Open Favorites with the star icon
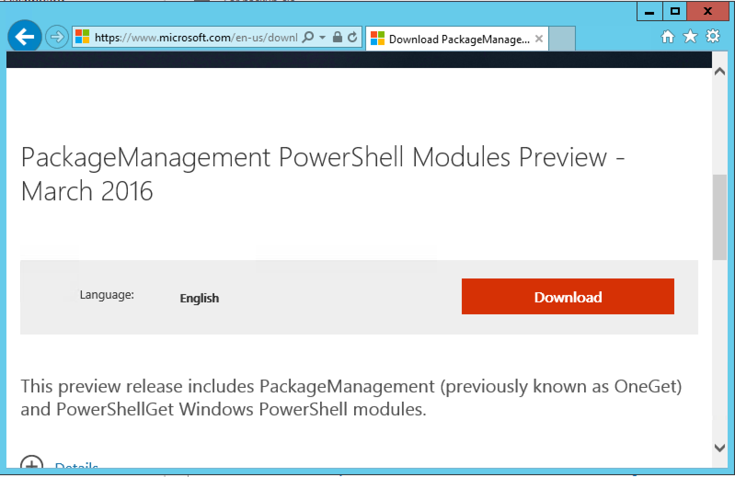The image size is (735, 477). (x=690, y=37)
